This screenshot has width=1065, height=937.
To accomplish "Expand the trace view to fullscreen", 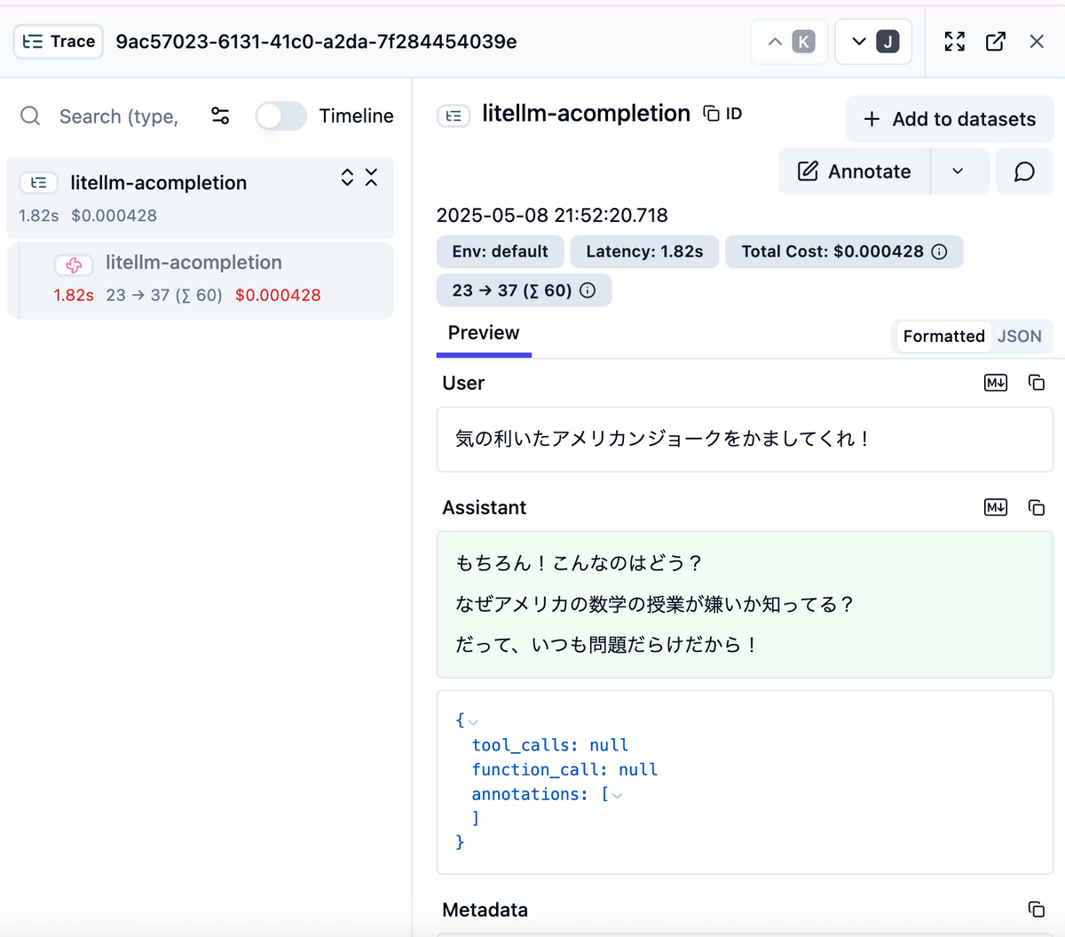I will point(954,41).
